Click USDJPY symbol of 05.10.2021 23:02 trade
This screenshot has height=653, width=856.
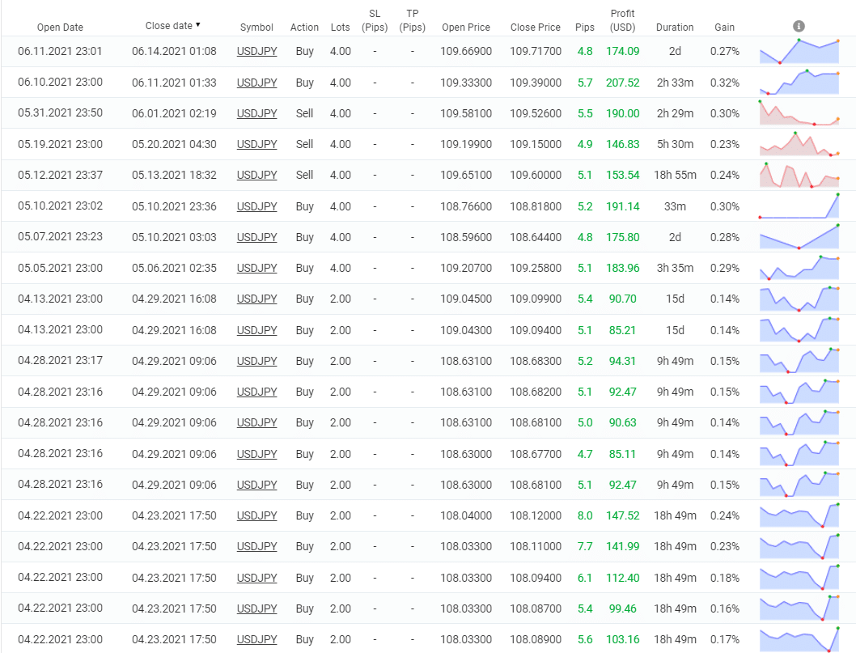click(256, 206)
